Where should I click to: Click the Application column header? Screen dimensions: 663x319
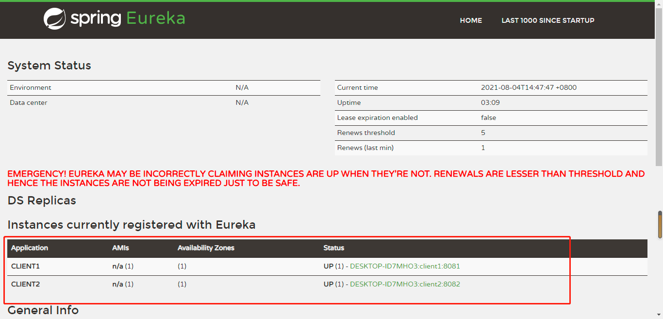point(30,248)
